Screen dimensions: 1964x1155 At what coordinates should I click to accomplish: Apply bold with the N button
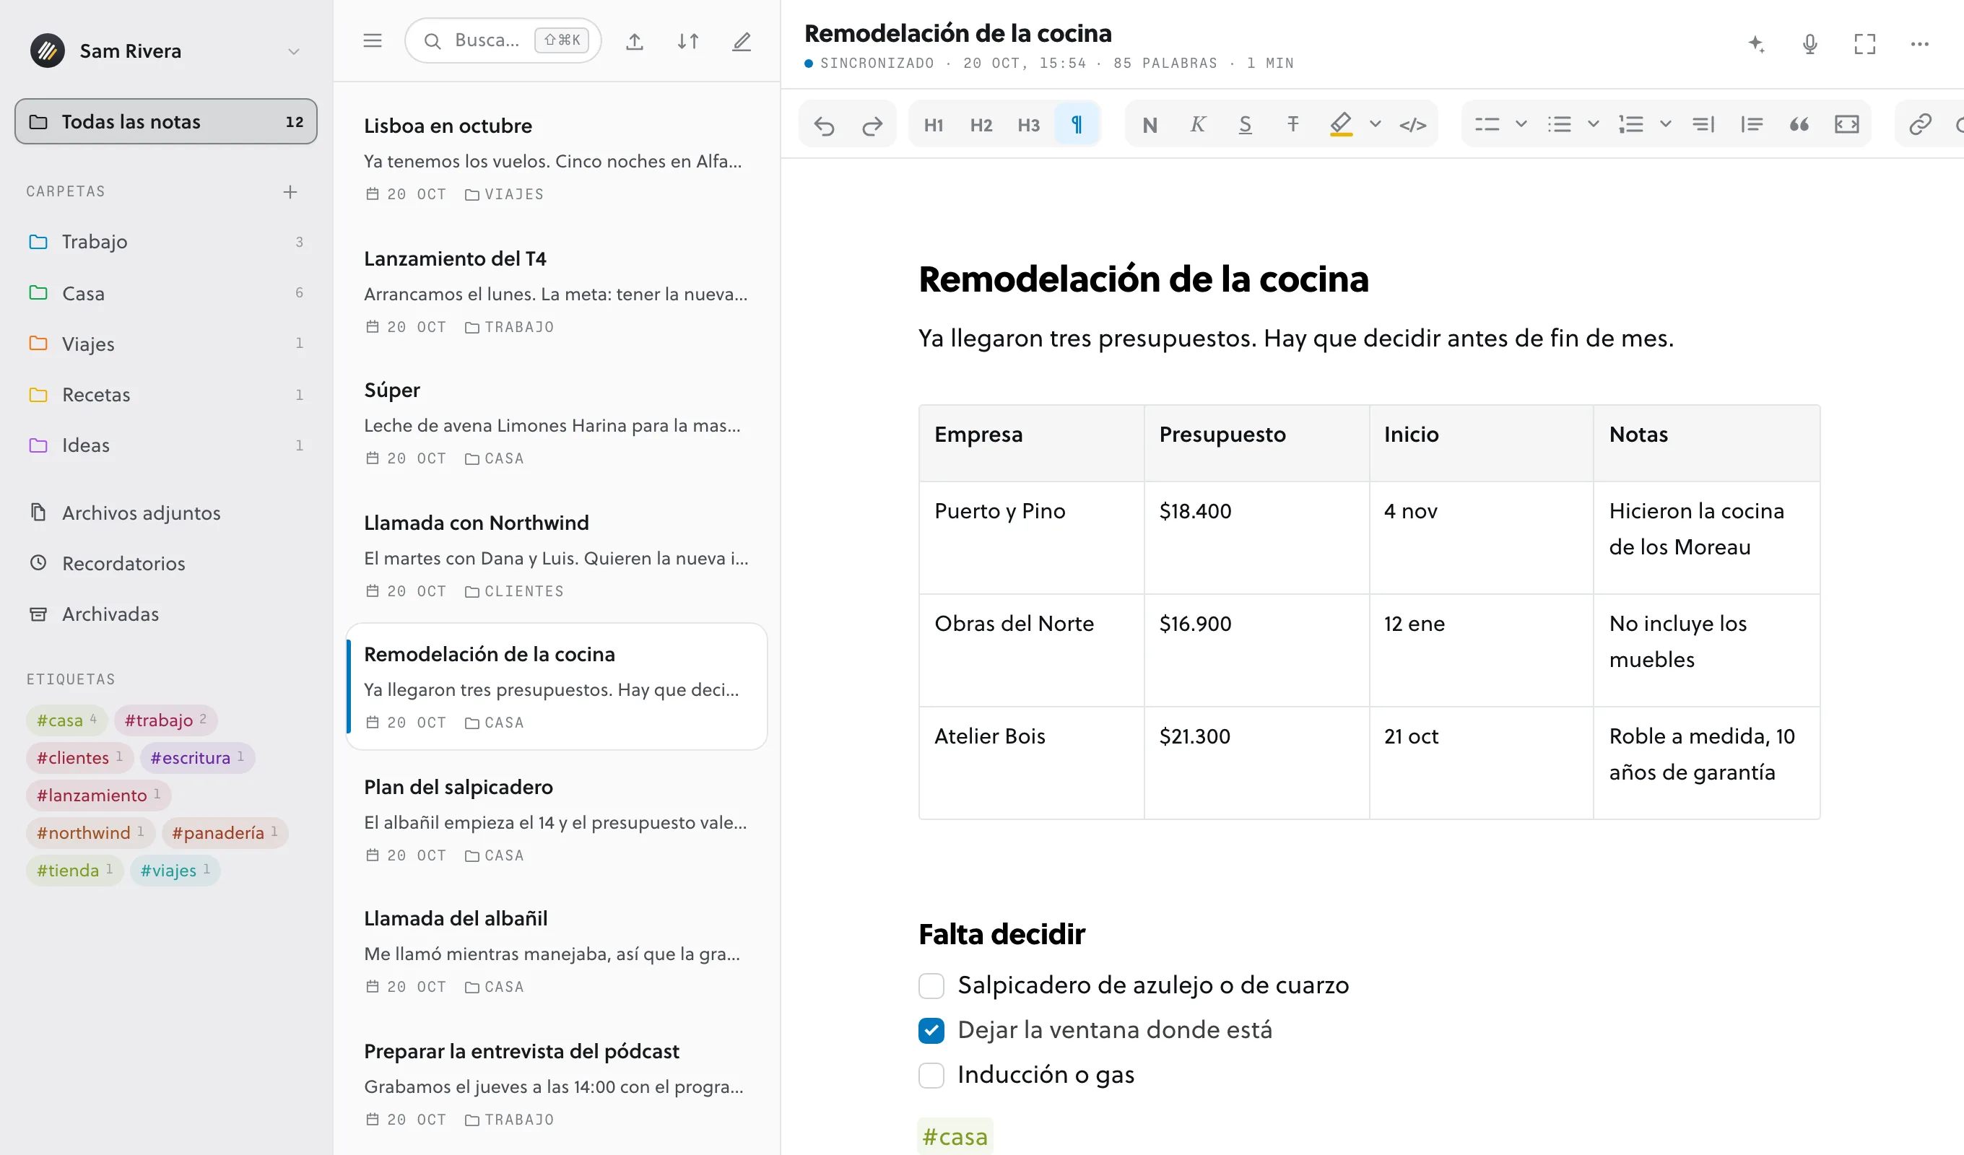tap(1150, 125)
